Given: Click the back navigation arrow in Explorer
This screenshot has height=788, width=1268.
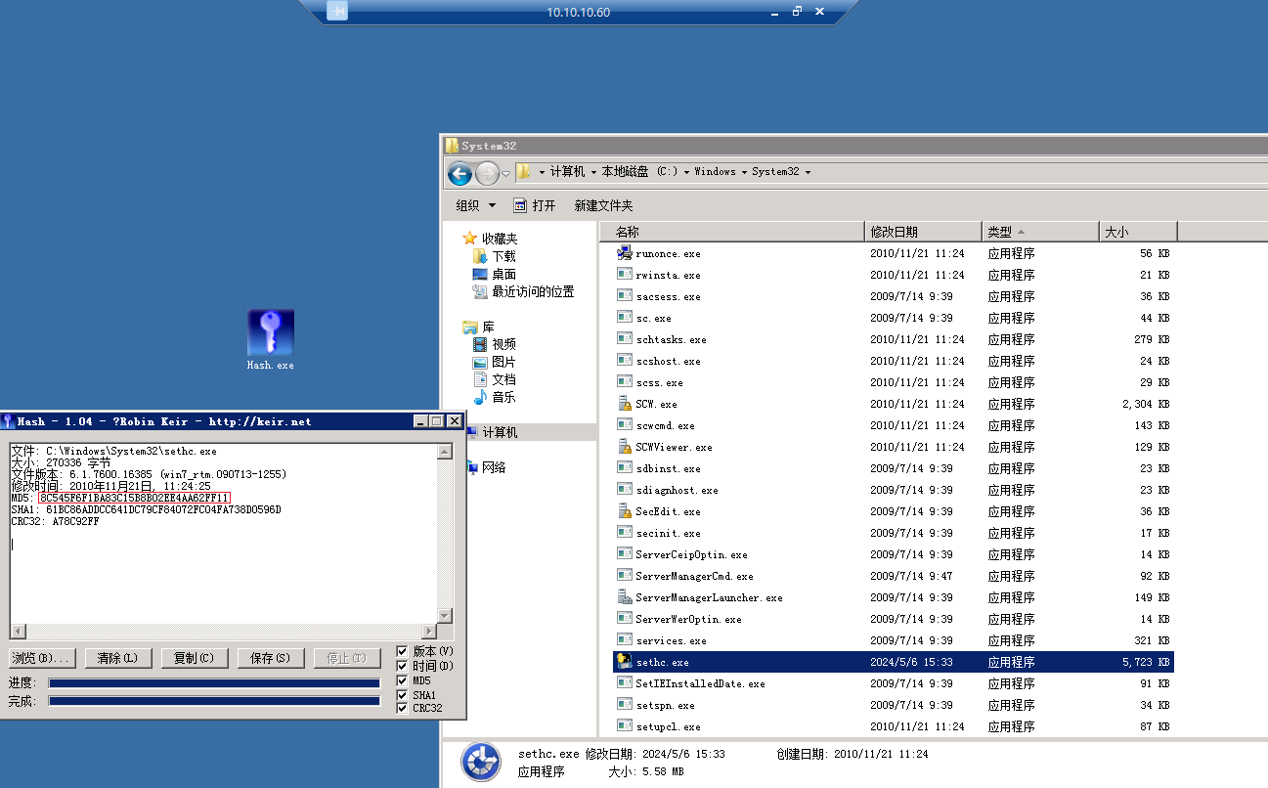Looking at the screenshot, I should (x=459, y=173).
